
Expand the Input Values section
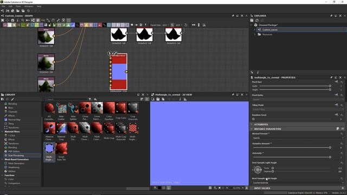click(252, 188)
